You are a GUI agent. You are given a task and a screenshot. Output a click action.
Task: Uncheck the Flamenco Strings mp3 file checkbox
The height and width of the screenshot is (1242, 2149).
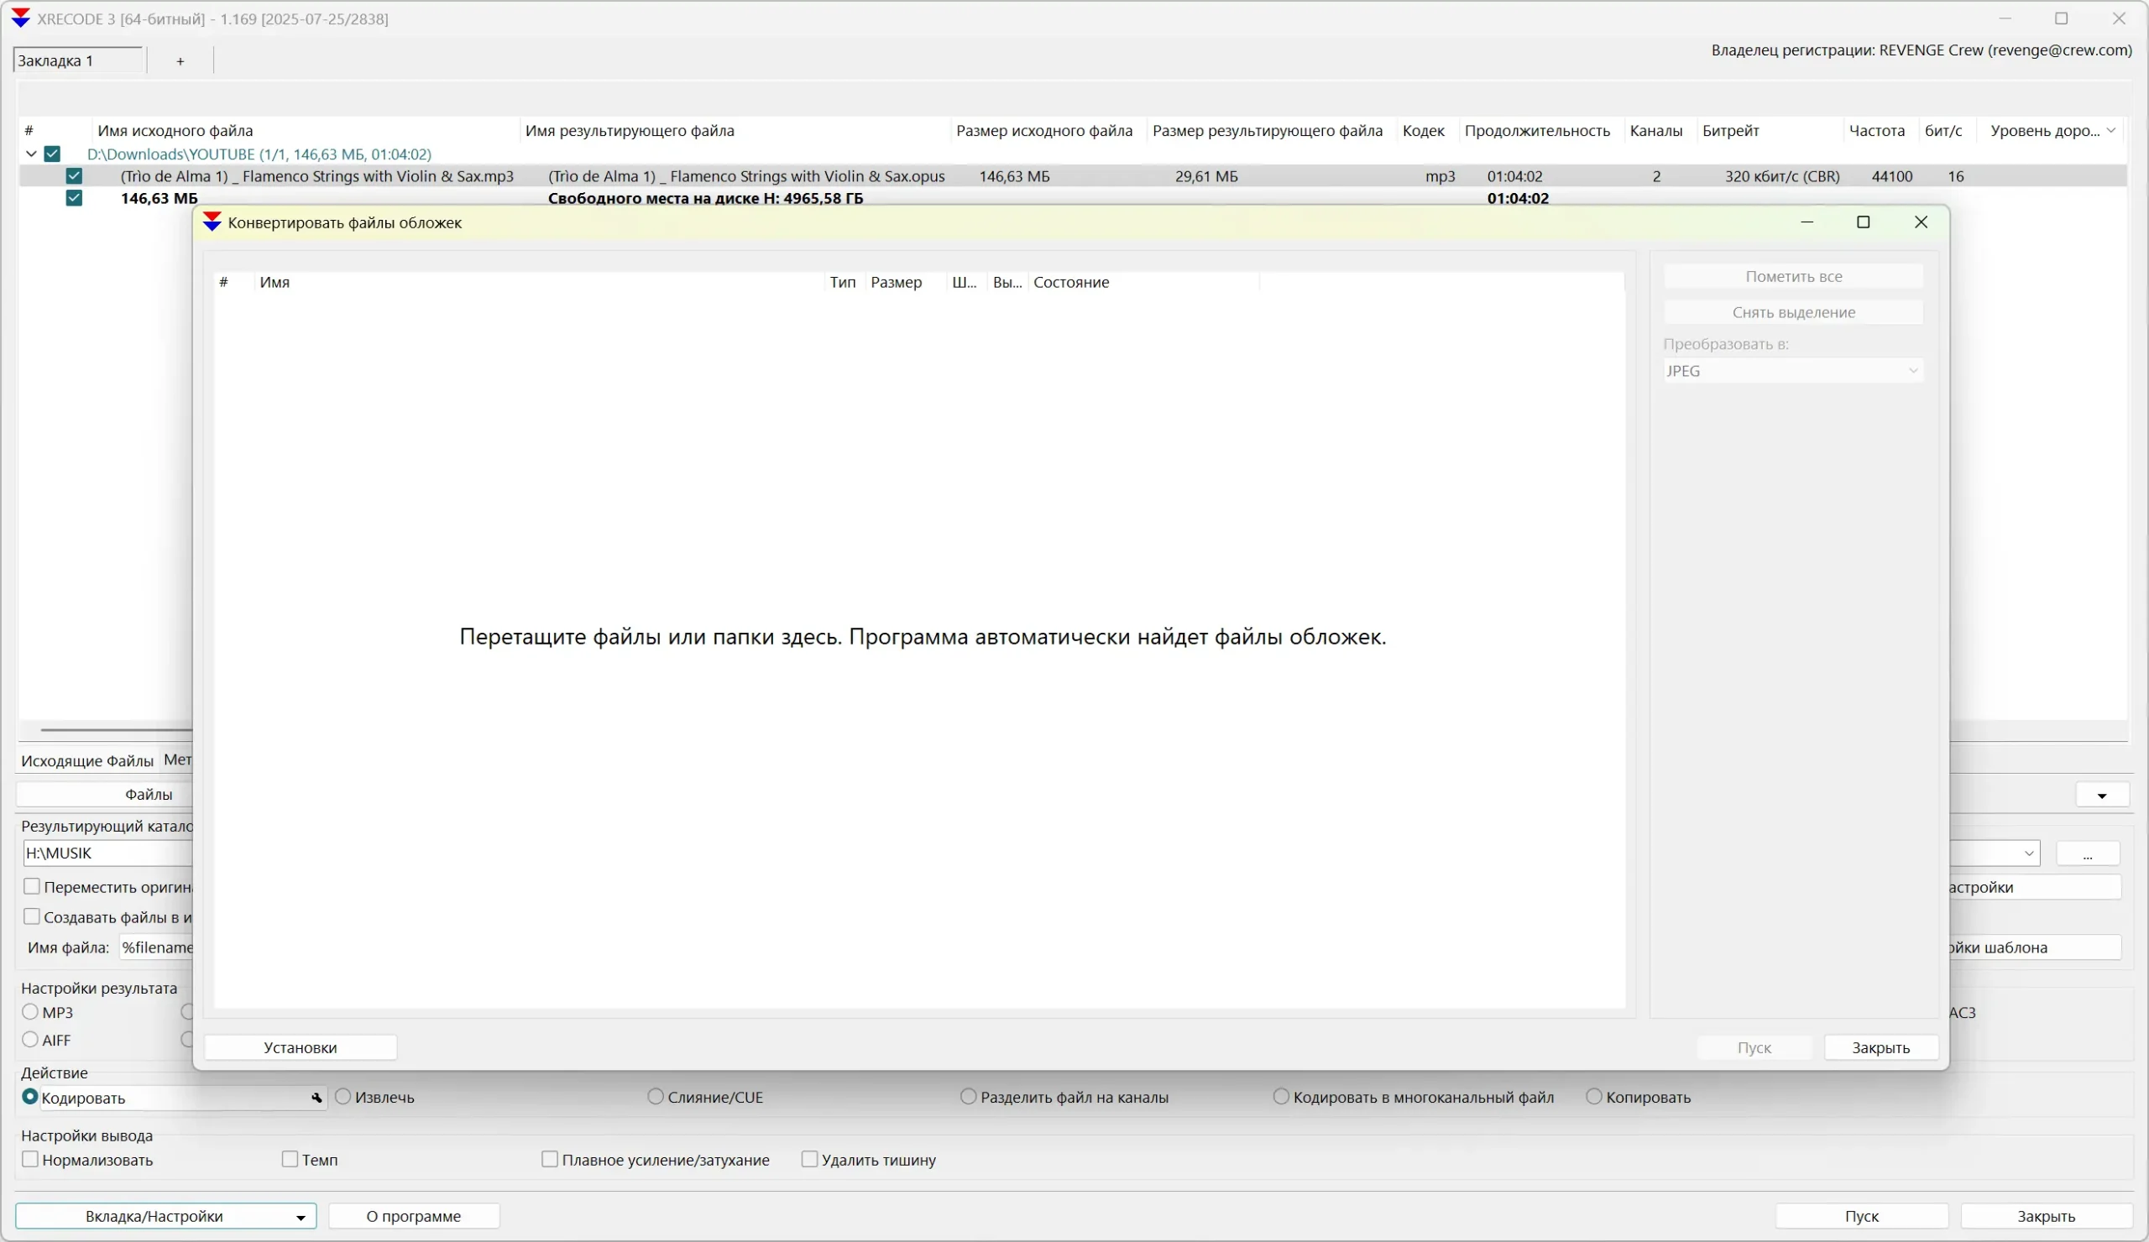pyautogui.click(x=74, y=176)
